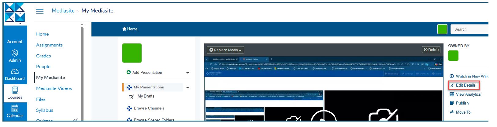Click the Edit Details pencil icon
Image resolution: width=497 pixels, height=127 pixels.
pyautogui.click(x=452, y=85)
